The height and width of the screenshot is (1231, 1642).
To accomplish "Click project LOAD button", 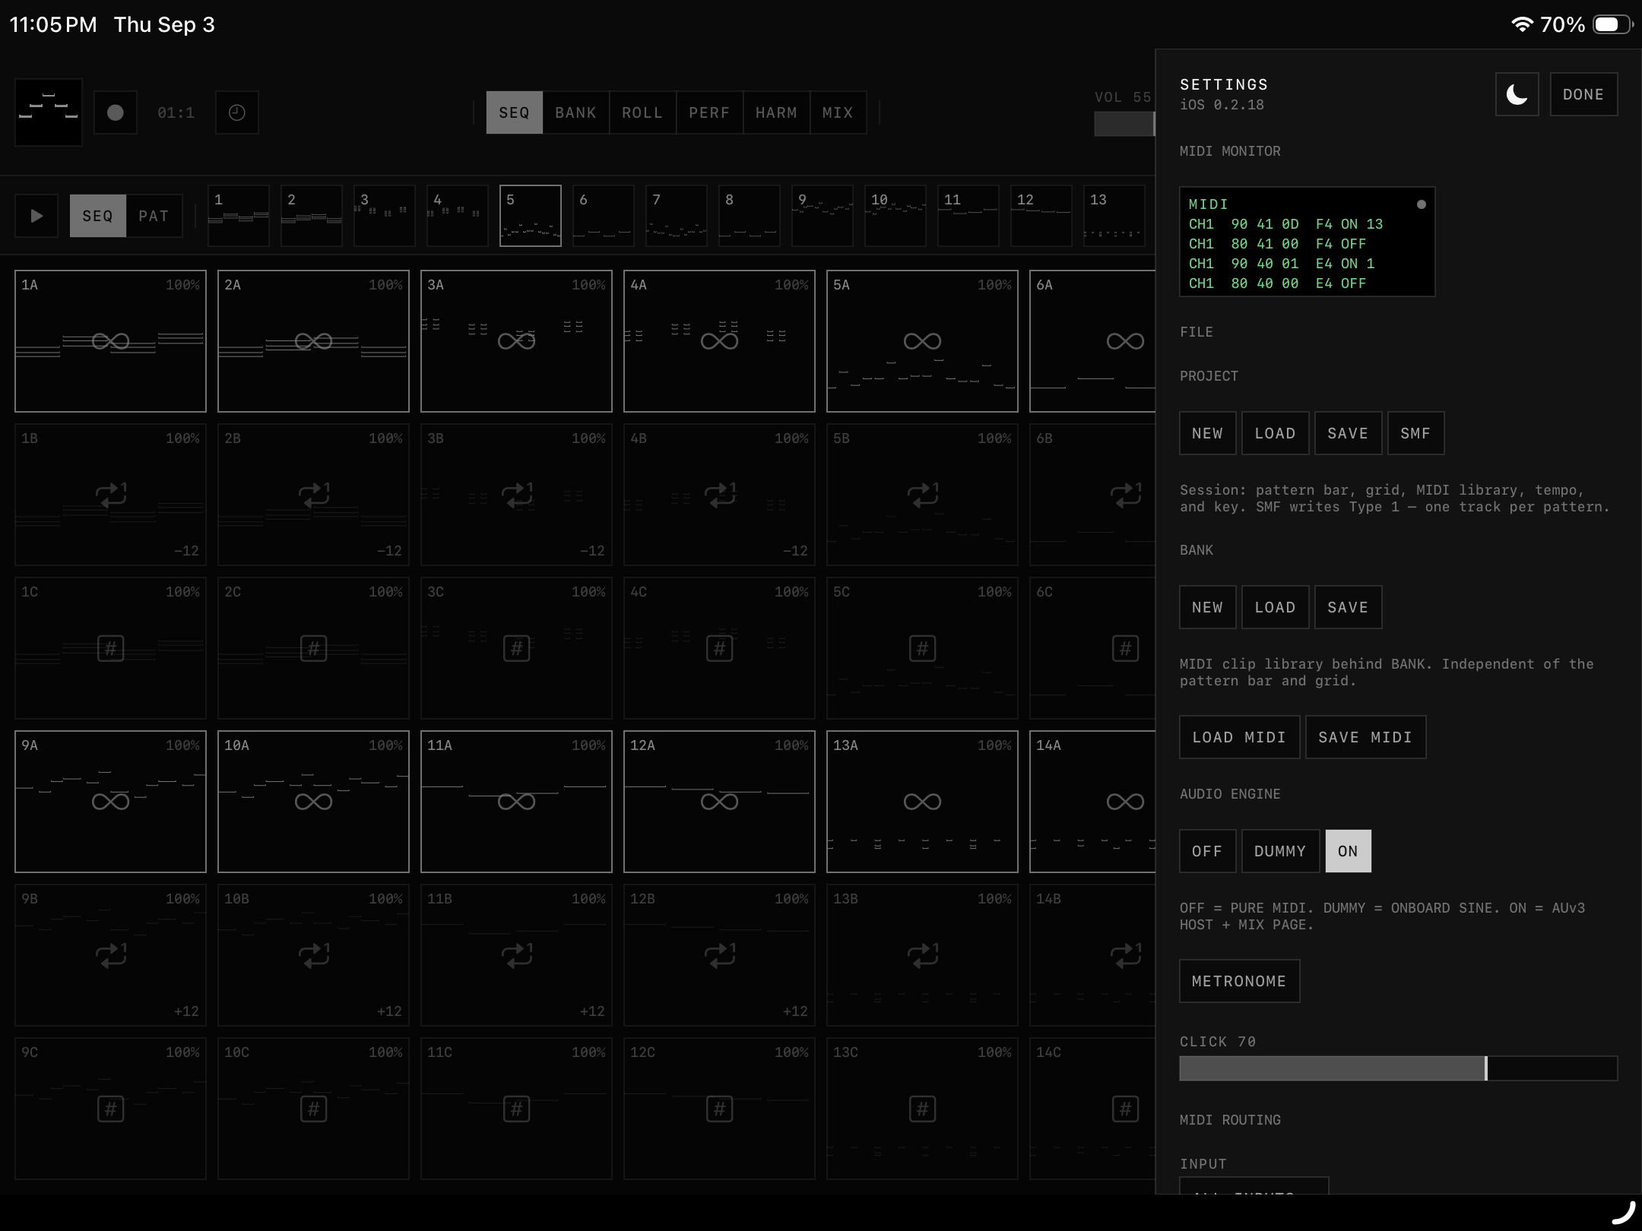I will click(x=1275, y=433).
